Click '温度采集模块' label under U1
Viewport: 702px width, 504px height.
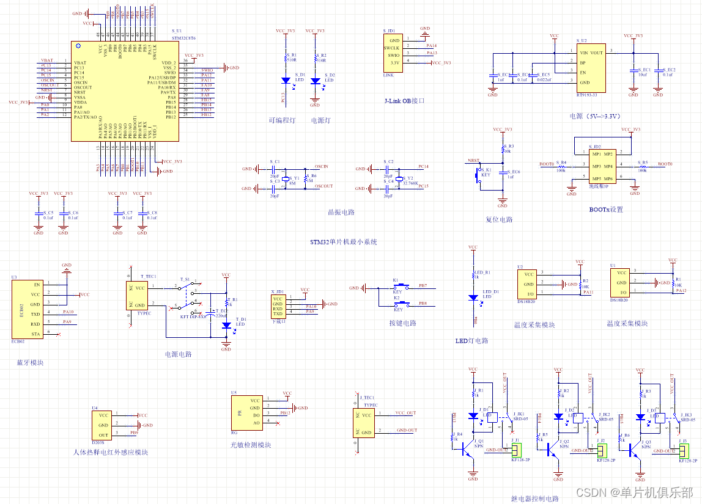[x=627, y=323]
